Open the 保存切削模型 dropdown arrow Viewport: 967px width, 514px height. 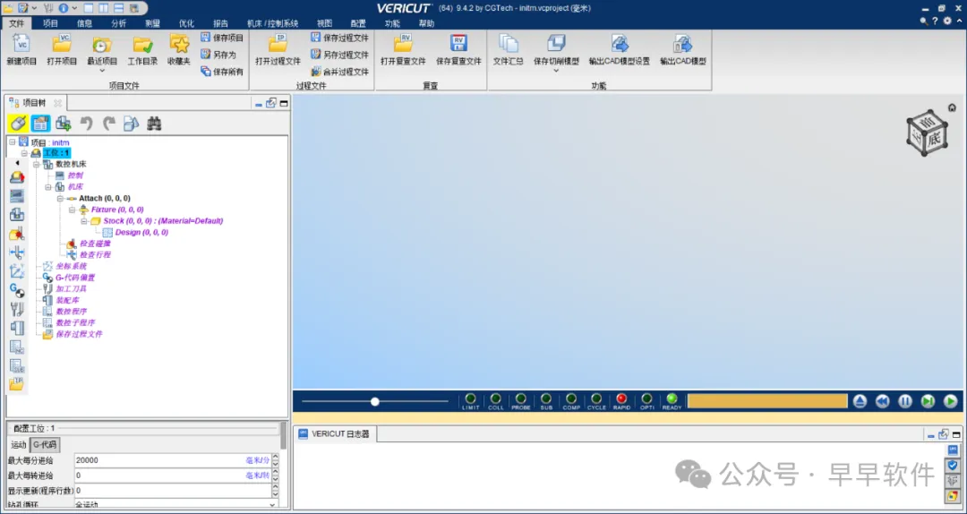[556, 71]
